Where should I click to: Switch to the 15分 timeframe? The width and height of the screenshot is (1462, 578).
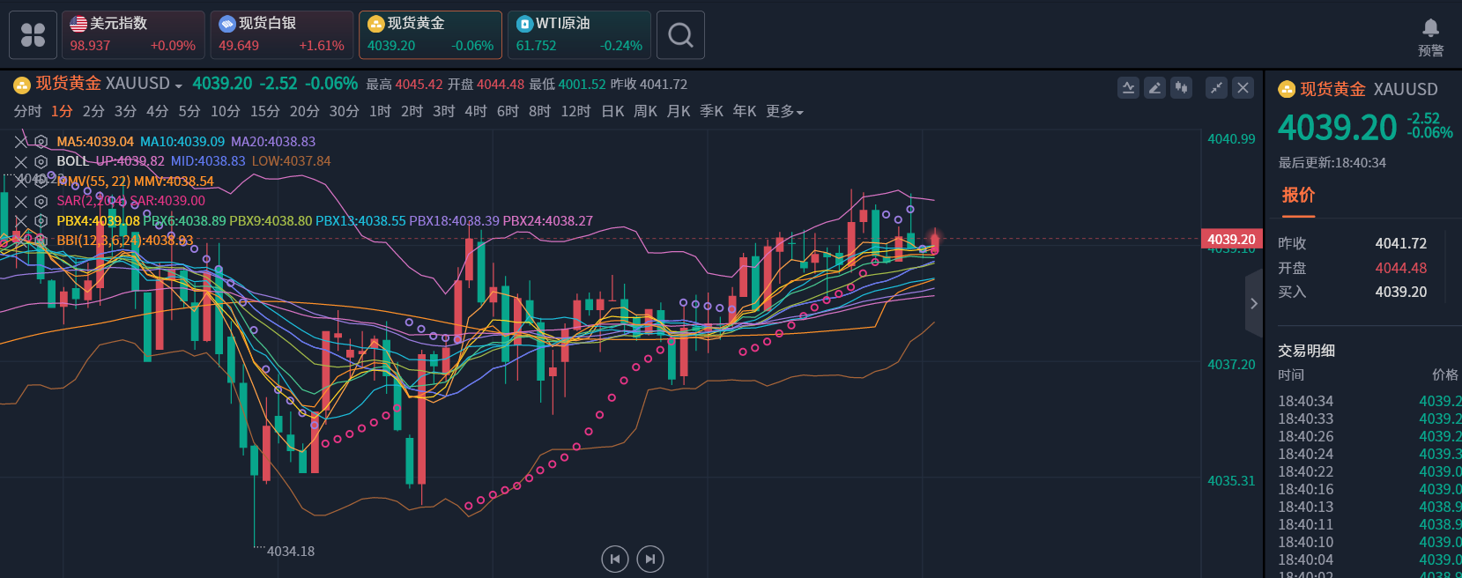pos(264,111)
